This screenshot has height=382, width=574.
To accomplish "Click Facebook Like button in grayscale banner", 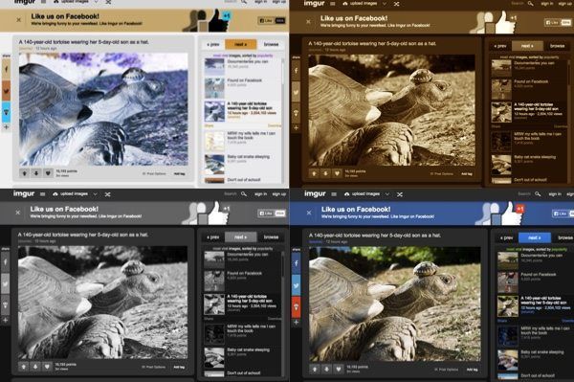I will [266, 213].
